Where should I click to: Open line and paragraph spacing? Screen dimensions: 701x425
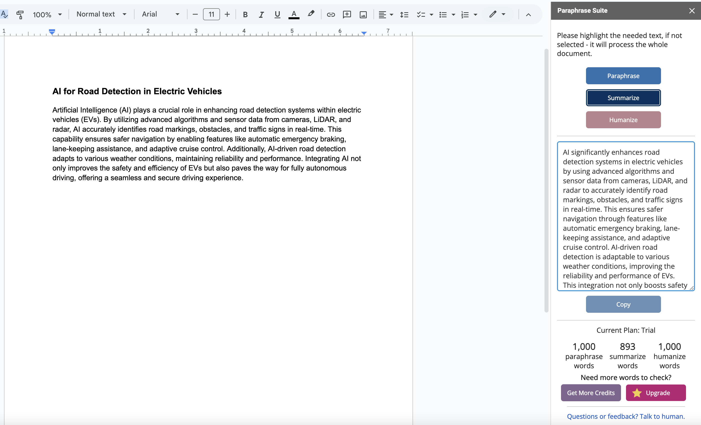[x=404, y=14]
